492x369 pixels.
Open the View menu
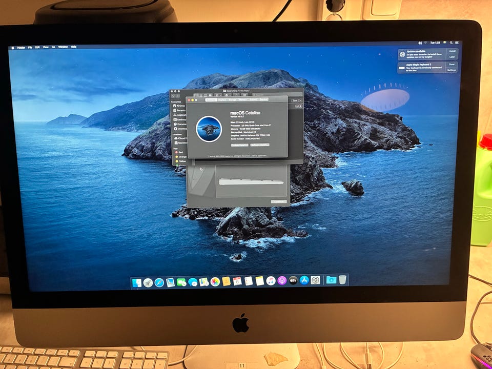point(46,47)
